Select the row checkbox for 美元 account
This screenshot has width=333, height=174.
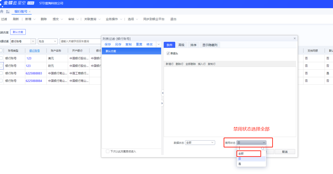point(1,58)
